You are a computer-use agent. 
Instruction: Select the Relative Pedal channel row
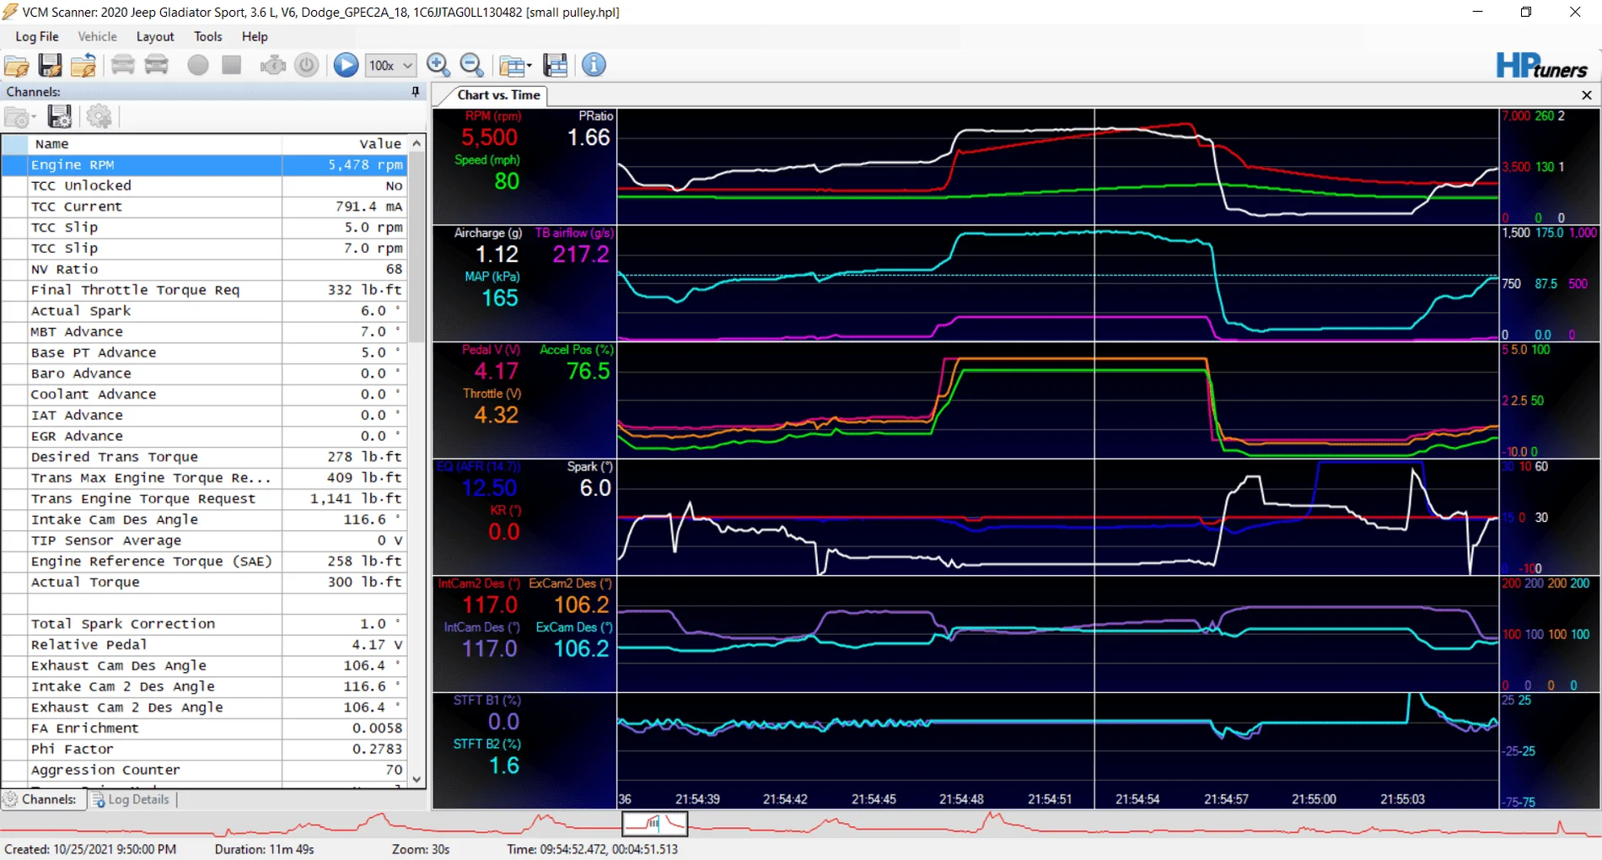pos(205,645)
